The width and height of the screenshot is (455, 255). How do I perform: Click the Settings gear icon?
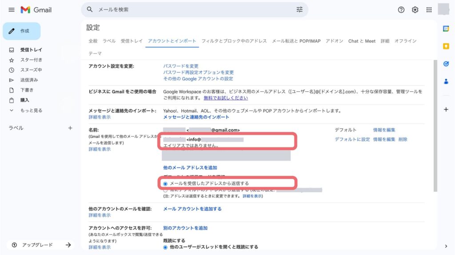(415, 10)
